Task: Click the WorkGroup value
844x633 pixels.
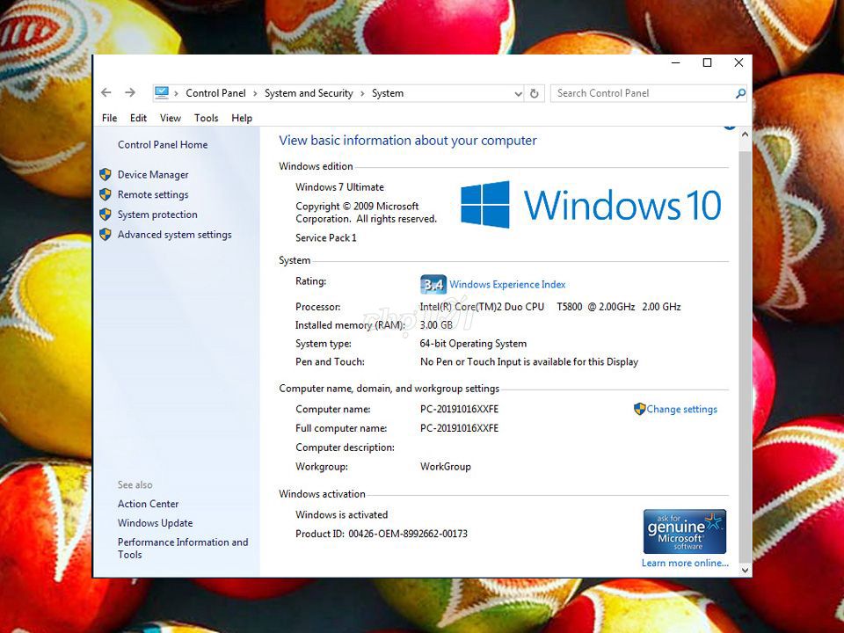Action: click(x=445, y=467)
